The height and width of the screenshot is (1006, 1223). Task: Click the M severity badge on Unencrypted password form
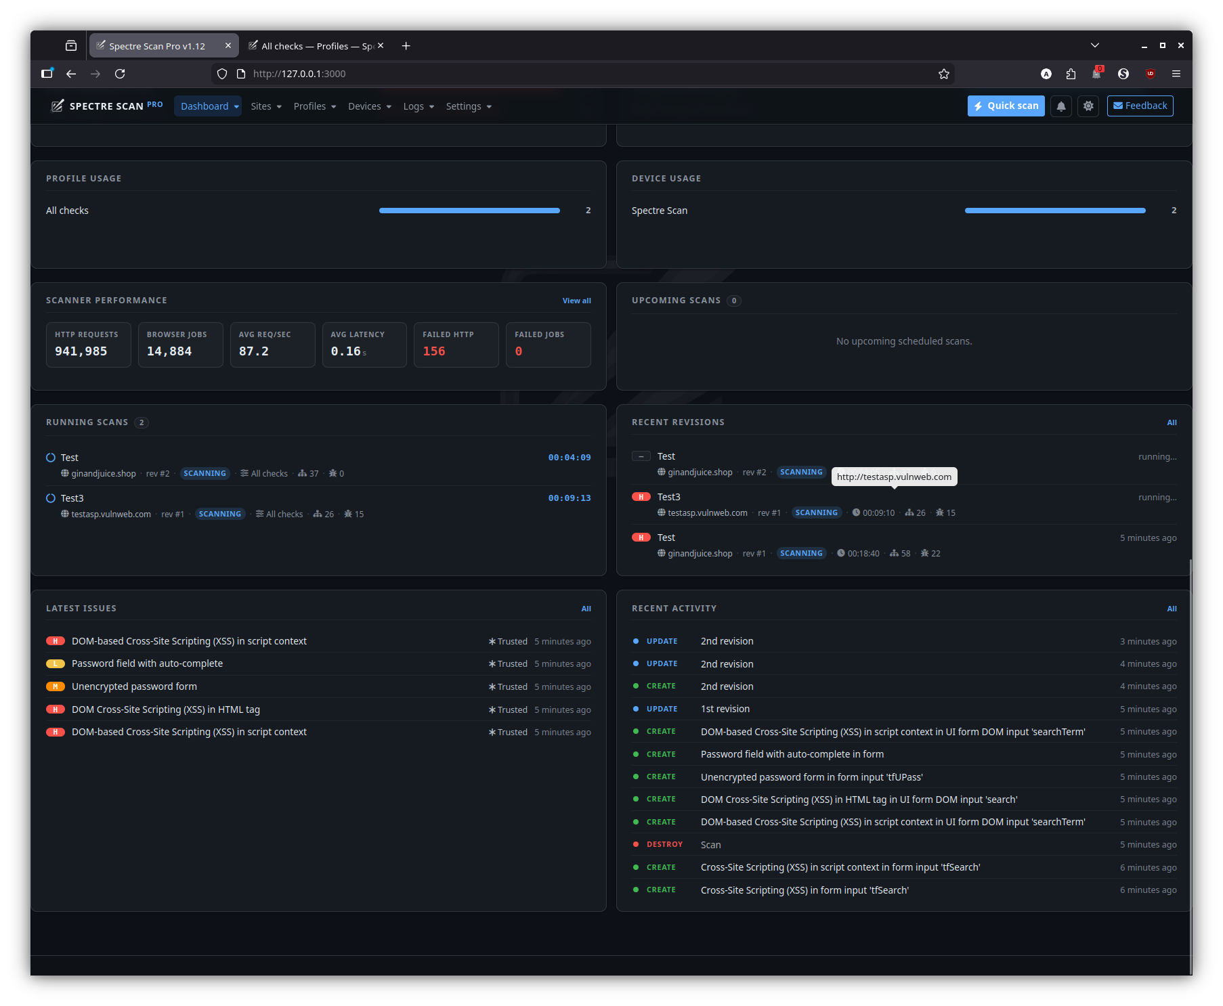click(56, 686)
